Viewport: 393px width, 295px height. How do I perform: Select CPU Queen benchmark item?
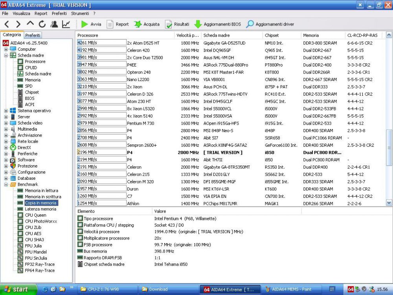[35, 215]
